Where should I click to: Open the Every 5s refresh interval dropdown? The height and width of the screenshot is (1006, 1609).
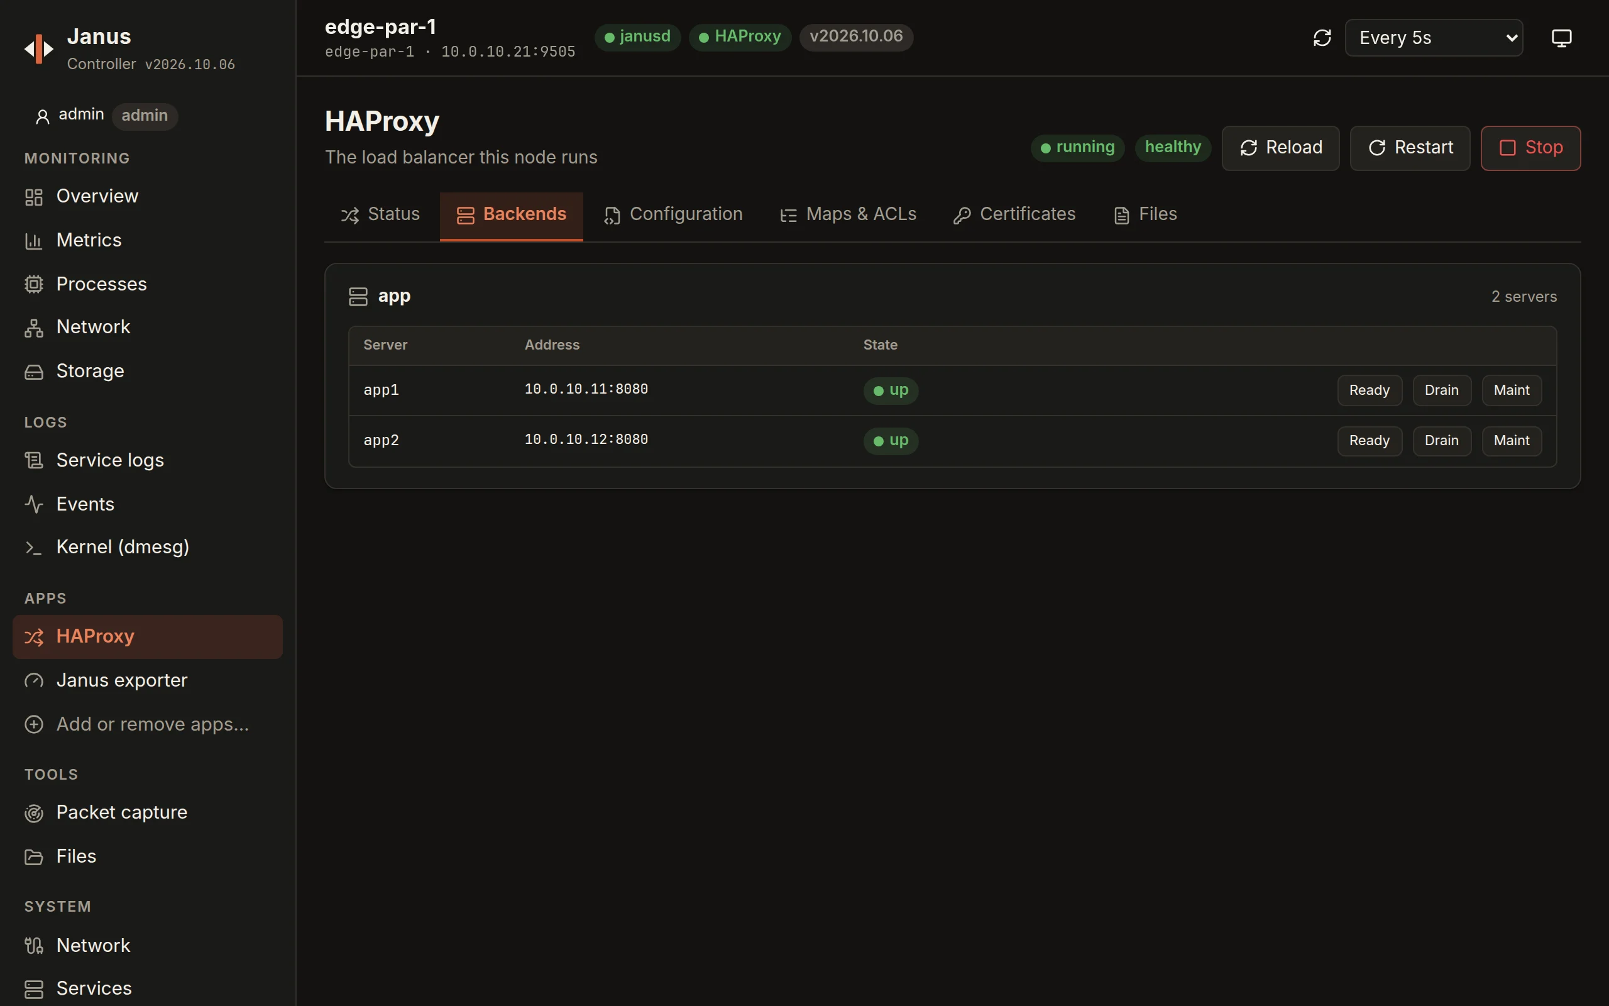[x=1434, y=38]
